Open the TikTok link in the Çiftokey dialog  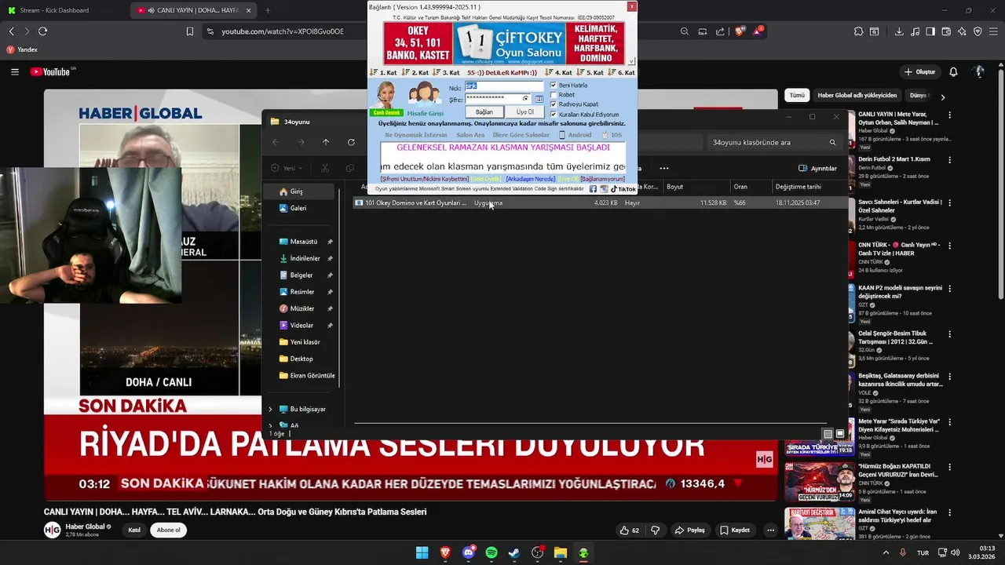tap(623, 189)
